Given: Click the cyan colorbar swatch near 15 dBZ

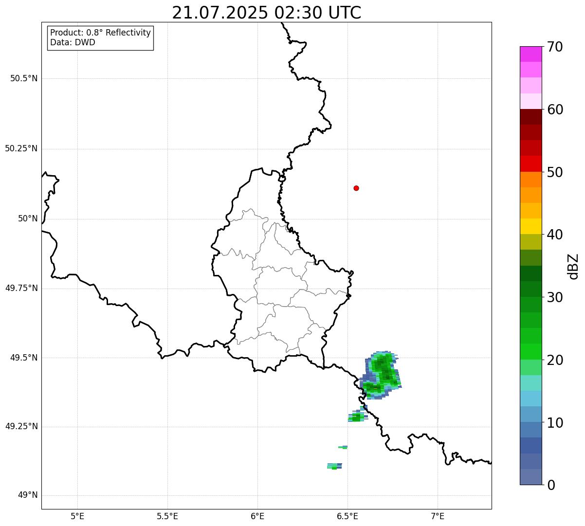Looking at the screenshot, I should coord(530,399).
